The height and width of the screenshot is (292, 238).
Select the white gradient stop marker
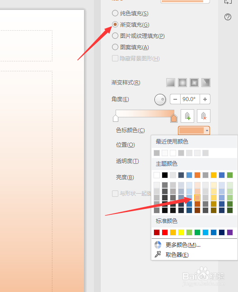[116, 118]
